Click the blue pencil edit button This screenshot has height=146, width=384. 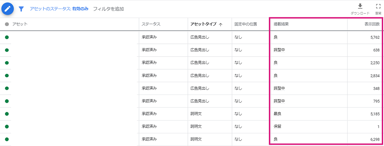(8, 9)
